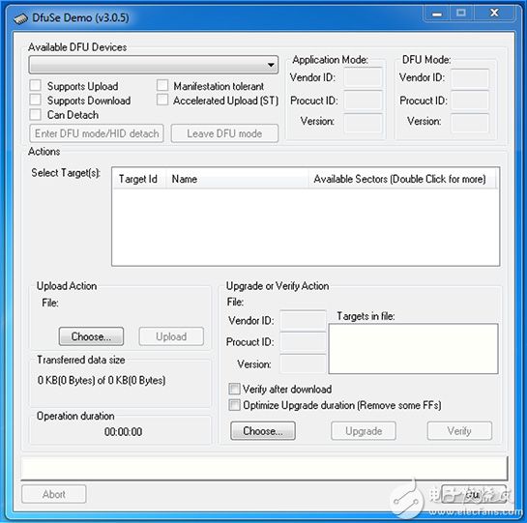Click the Leave DFU mode button
The height and width of the screenshot is (523, 527).
[x=224, y=133]
